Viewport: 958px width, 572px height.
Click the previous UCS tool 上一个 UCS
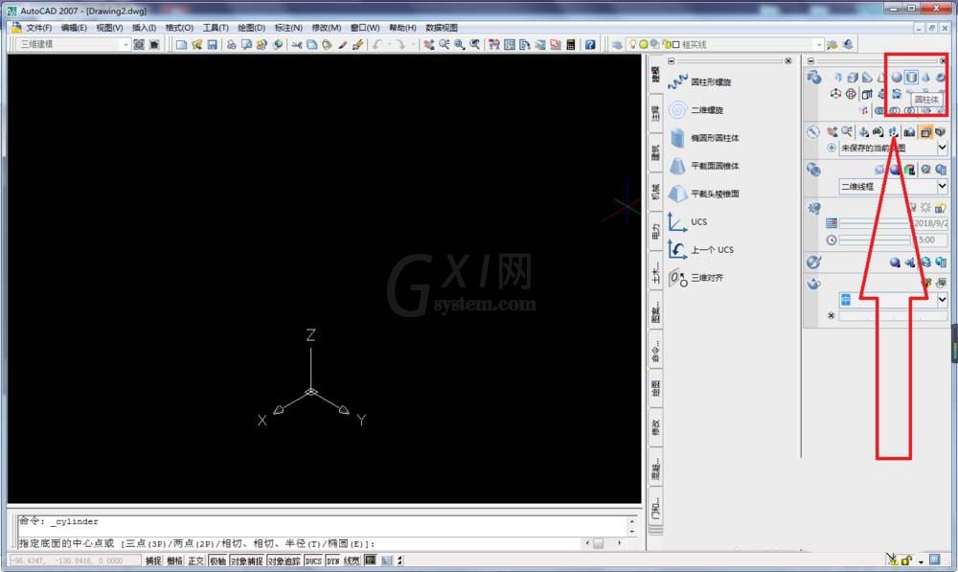coord(701,249)
